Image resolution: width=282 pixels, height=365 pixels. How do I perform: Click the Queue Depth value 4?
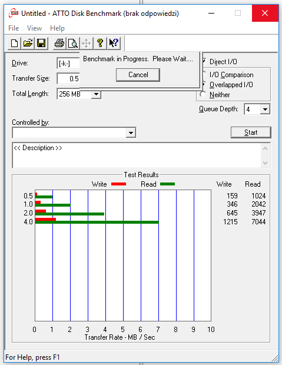click(x=248, y=109)
